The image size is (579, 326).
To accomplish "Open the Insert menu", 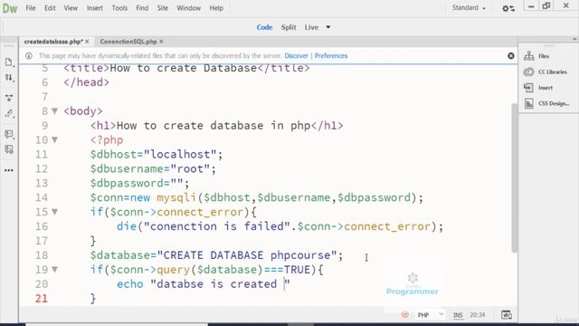I will coord(95,8).
